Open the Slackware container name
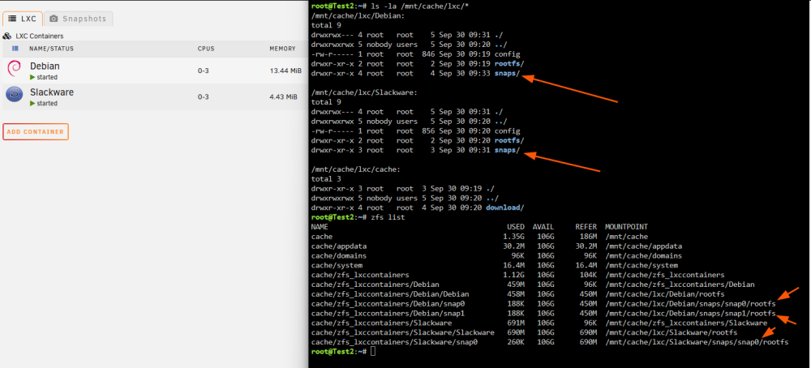811x368 pixels. click(52, 92)
